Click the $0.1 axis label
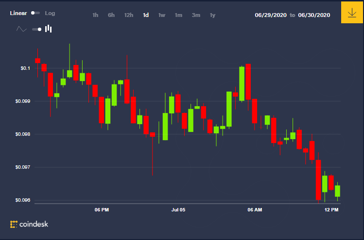This screenshot has height=240, width=364. tap(25, 68)
